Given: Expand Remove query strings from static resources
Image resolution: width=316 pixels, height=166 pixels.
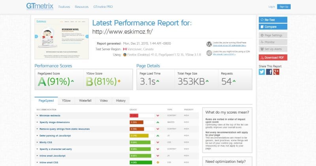Looking at the screenshot, I should click(64, 129).
